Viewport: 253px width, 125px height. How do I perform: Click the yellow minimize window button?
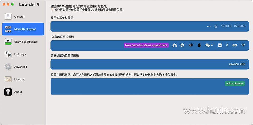(8, 4)
